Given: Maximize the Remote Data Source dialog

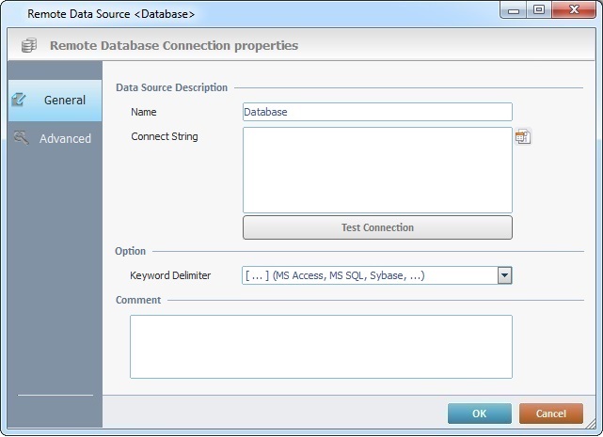Looking at the screenshot, I should pyautogui.click(x=539, y=10).
